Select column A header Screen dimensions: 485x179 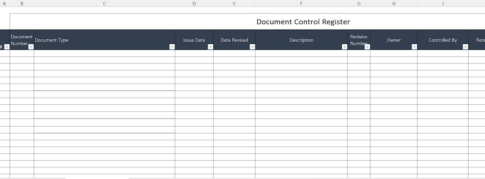[4, 4]
